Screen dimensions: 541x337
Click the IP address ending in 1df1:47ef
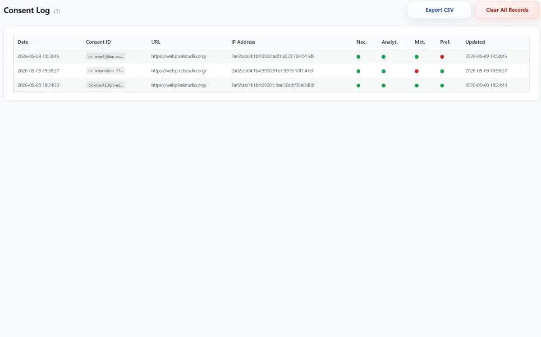coord(272,71)
